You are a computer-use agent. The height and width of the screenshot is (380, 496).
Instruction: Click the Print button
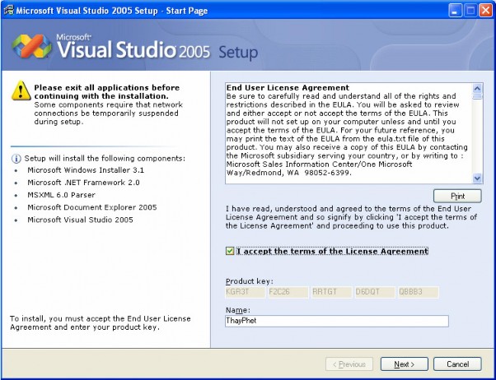tap(457, 196)
